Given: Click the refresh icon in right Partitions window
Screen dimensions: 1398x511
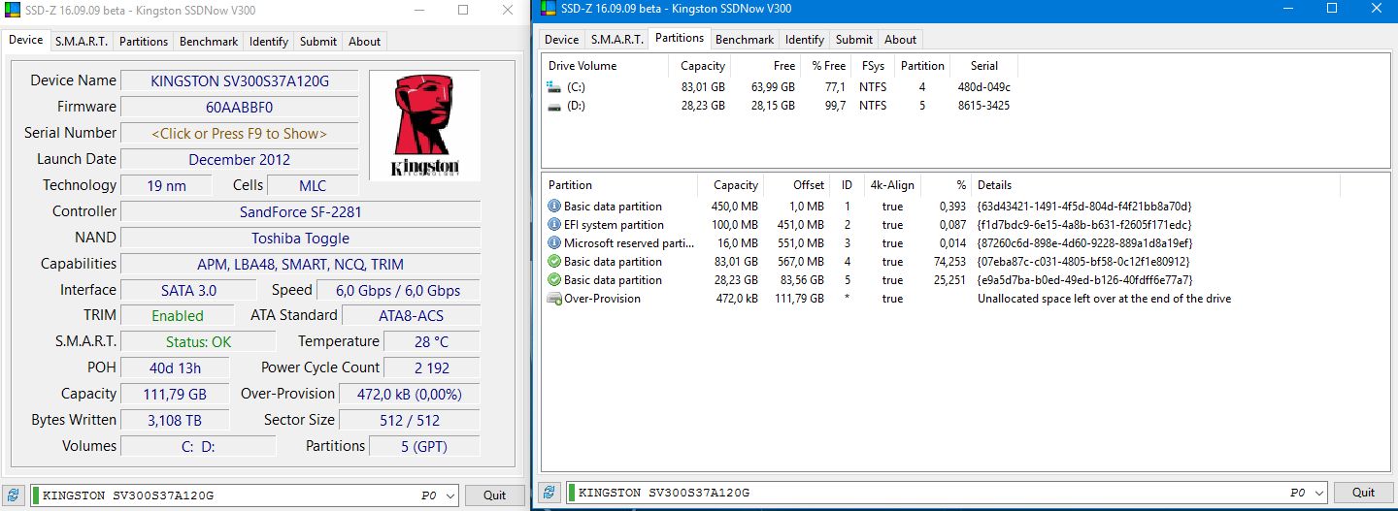Looking at the screenshot, I should point(550,493).
